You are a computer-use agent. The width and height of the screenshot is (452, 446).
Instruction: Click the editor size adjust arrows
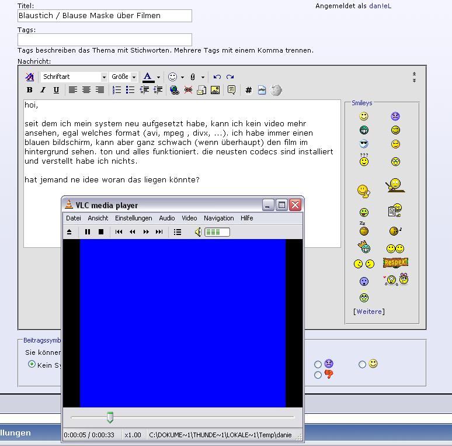(414, 77)
